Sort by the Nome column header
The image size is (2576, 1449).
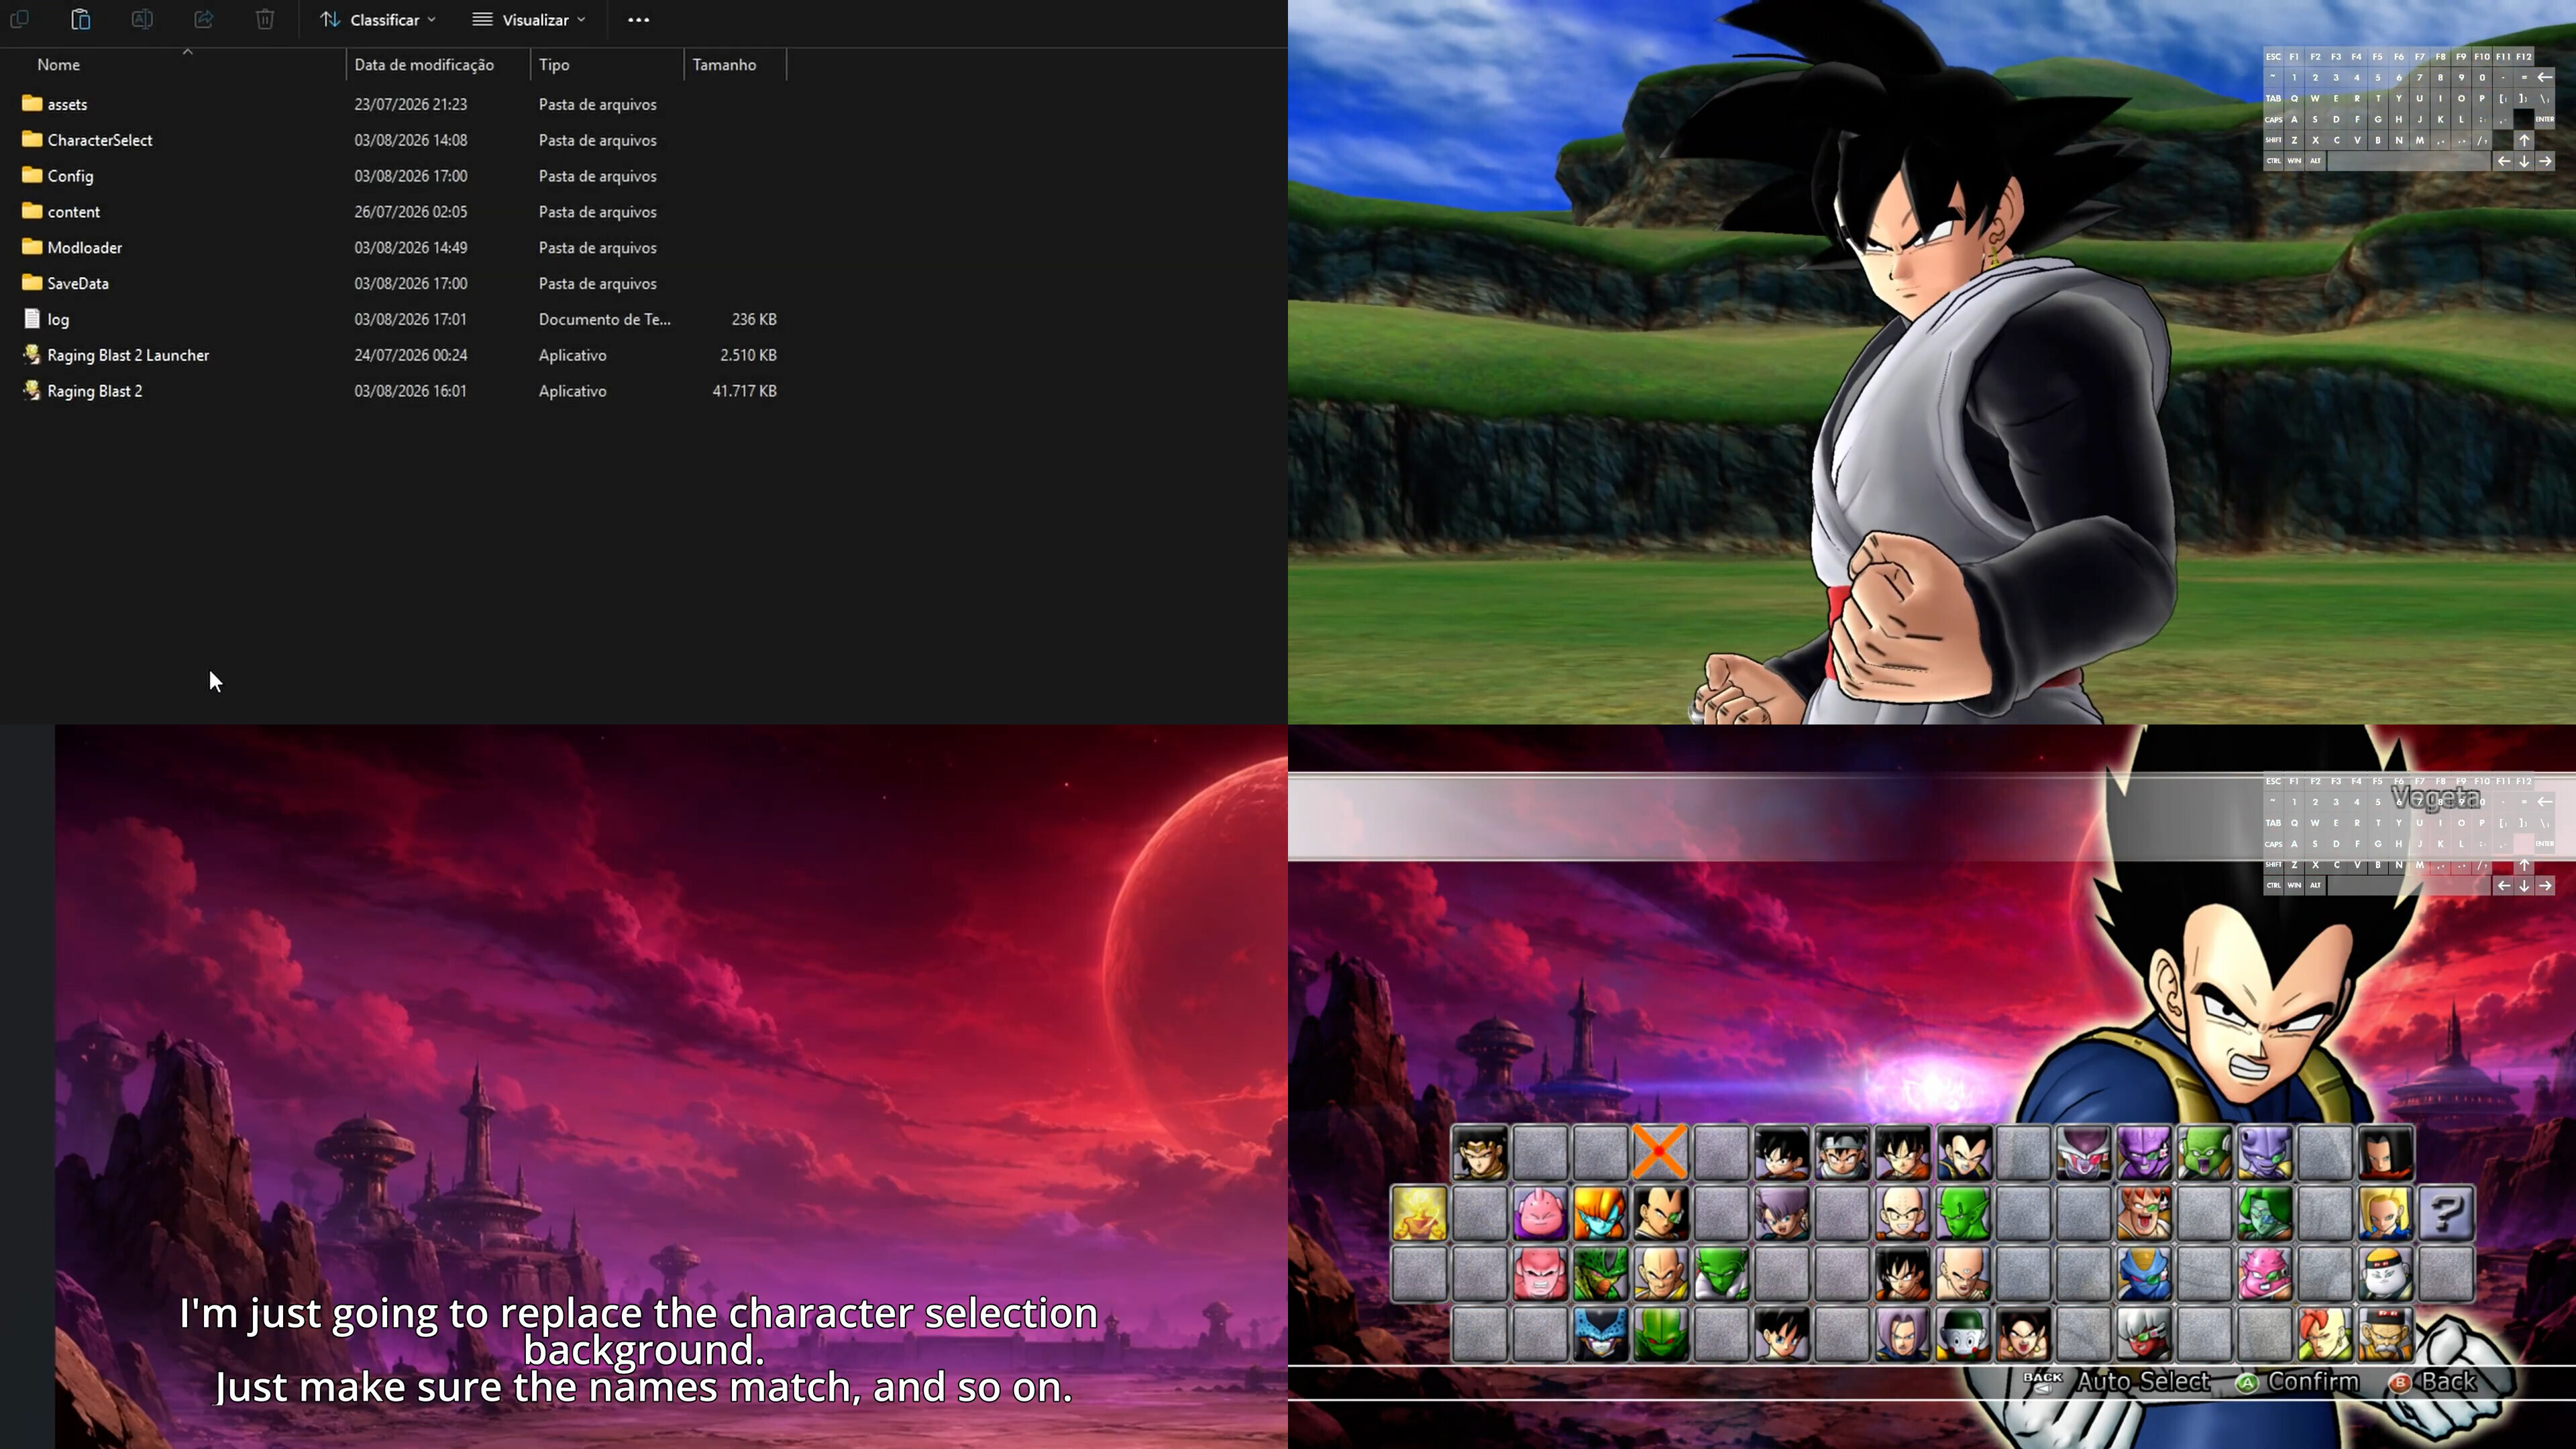(x=59, y=64)
